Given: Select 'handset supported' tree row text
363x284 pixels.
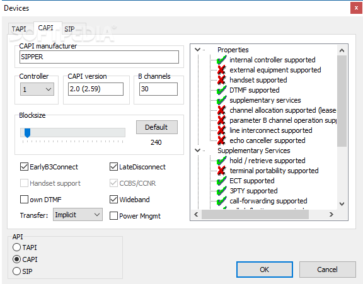Looking at the screenshot, I should [x=258, y=80].
